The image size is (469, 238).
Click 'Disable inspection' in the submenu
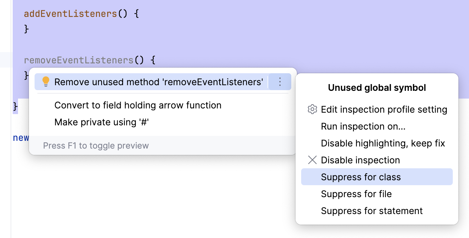coord(360,160)
